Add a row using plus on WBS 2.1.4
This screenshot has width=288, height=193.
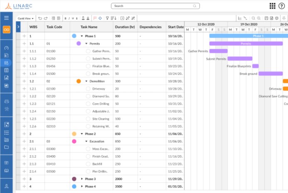(x=24, y=171)
